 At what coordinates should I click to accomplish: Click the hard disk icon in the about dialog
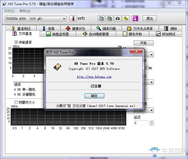tap(57, 67)
